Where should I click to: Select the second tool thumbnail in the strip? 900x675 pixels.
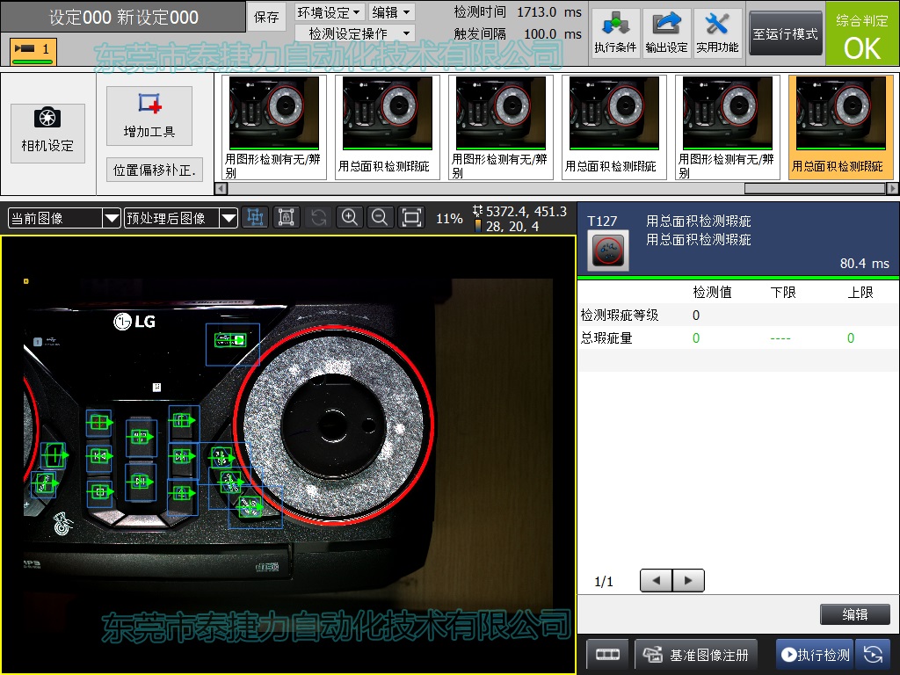(388, 127)
